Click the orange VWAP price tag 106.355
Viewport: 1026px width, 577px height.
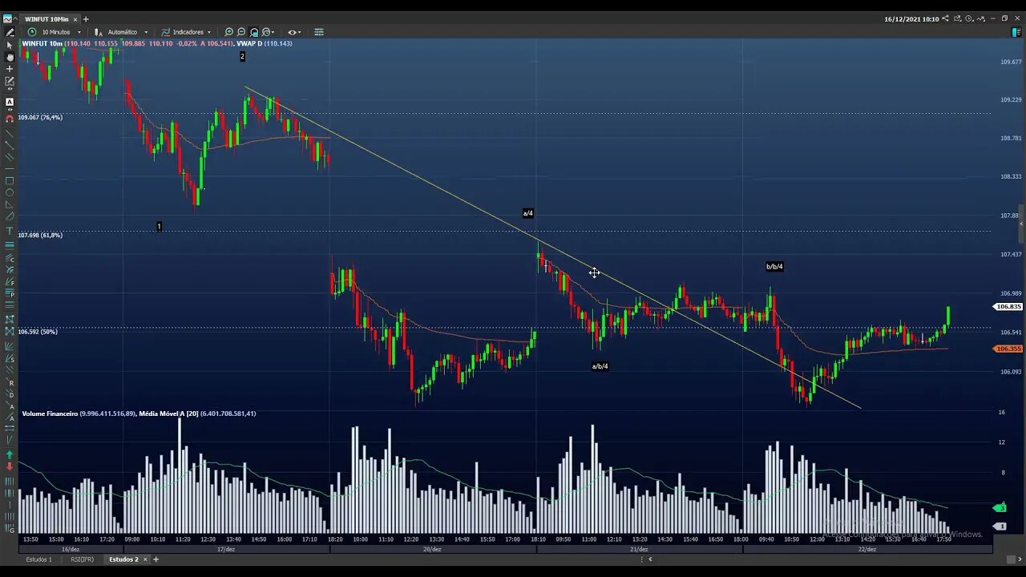click(x=1008, y=349)
